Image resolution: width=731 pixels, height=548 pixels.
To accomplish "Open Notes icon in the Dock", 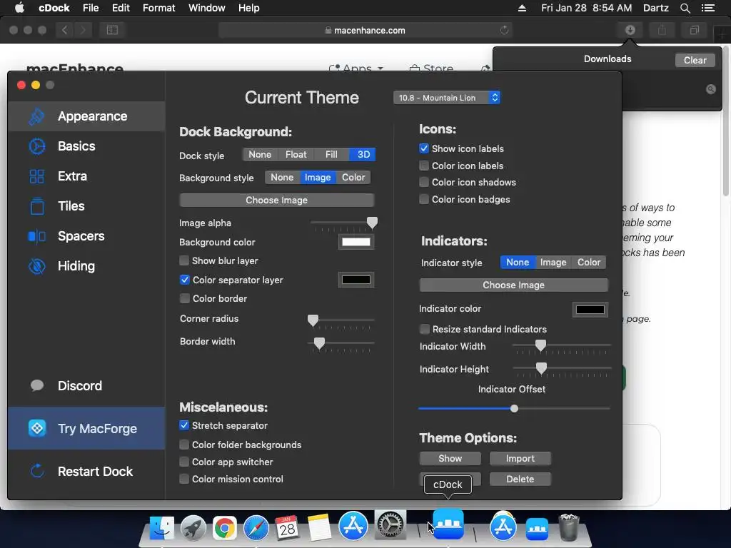I will [x=319, y=528].
